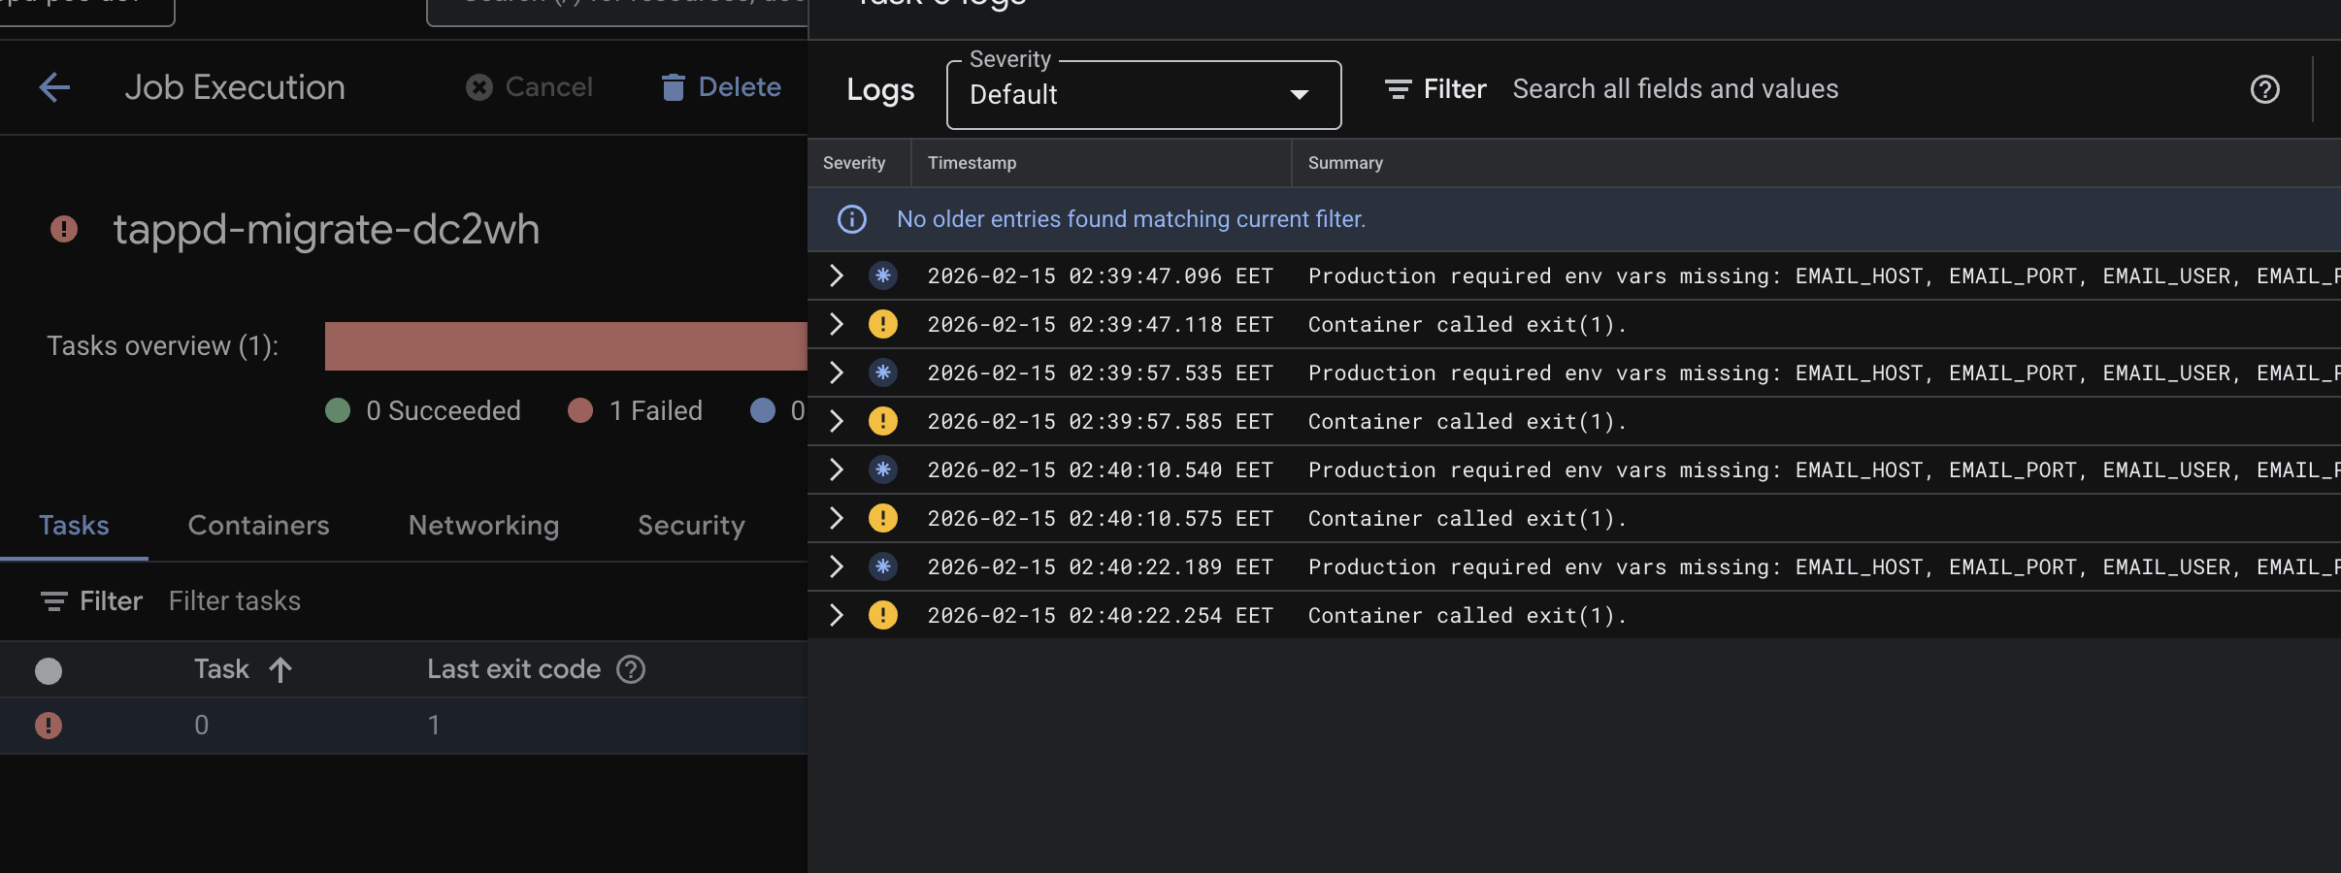Click the info icon in no older entries banner

point(852,219)
